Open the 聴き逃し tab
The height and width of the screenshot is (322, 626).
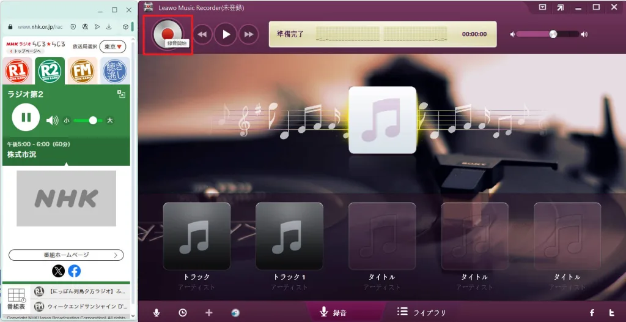115,71
